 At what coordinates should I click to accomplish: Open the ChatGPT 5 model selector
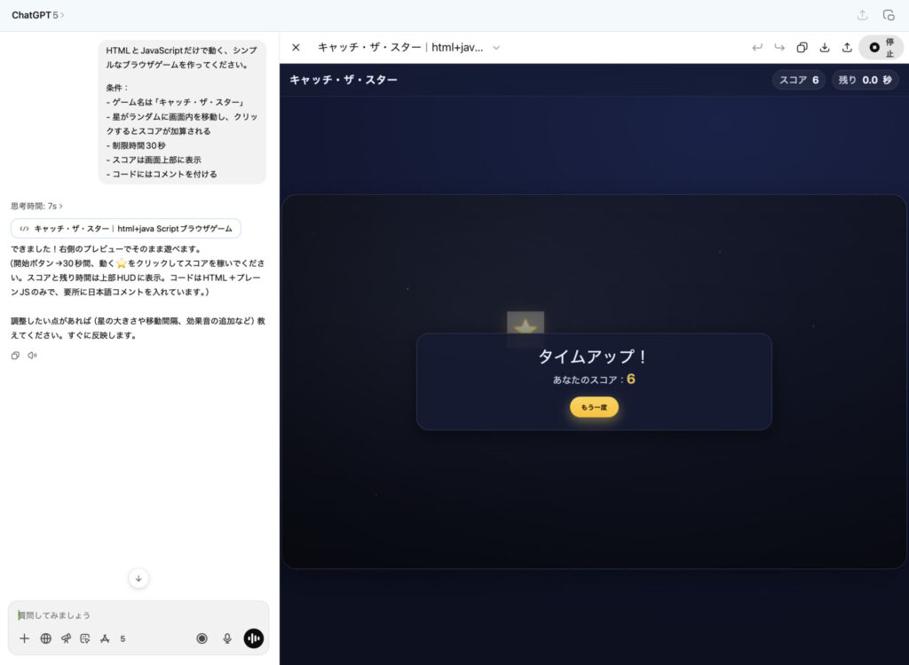coord(37,15)
